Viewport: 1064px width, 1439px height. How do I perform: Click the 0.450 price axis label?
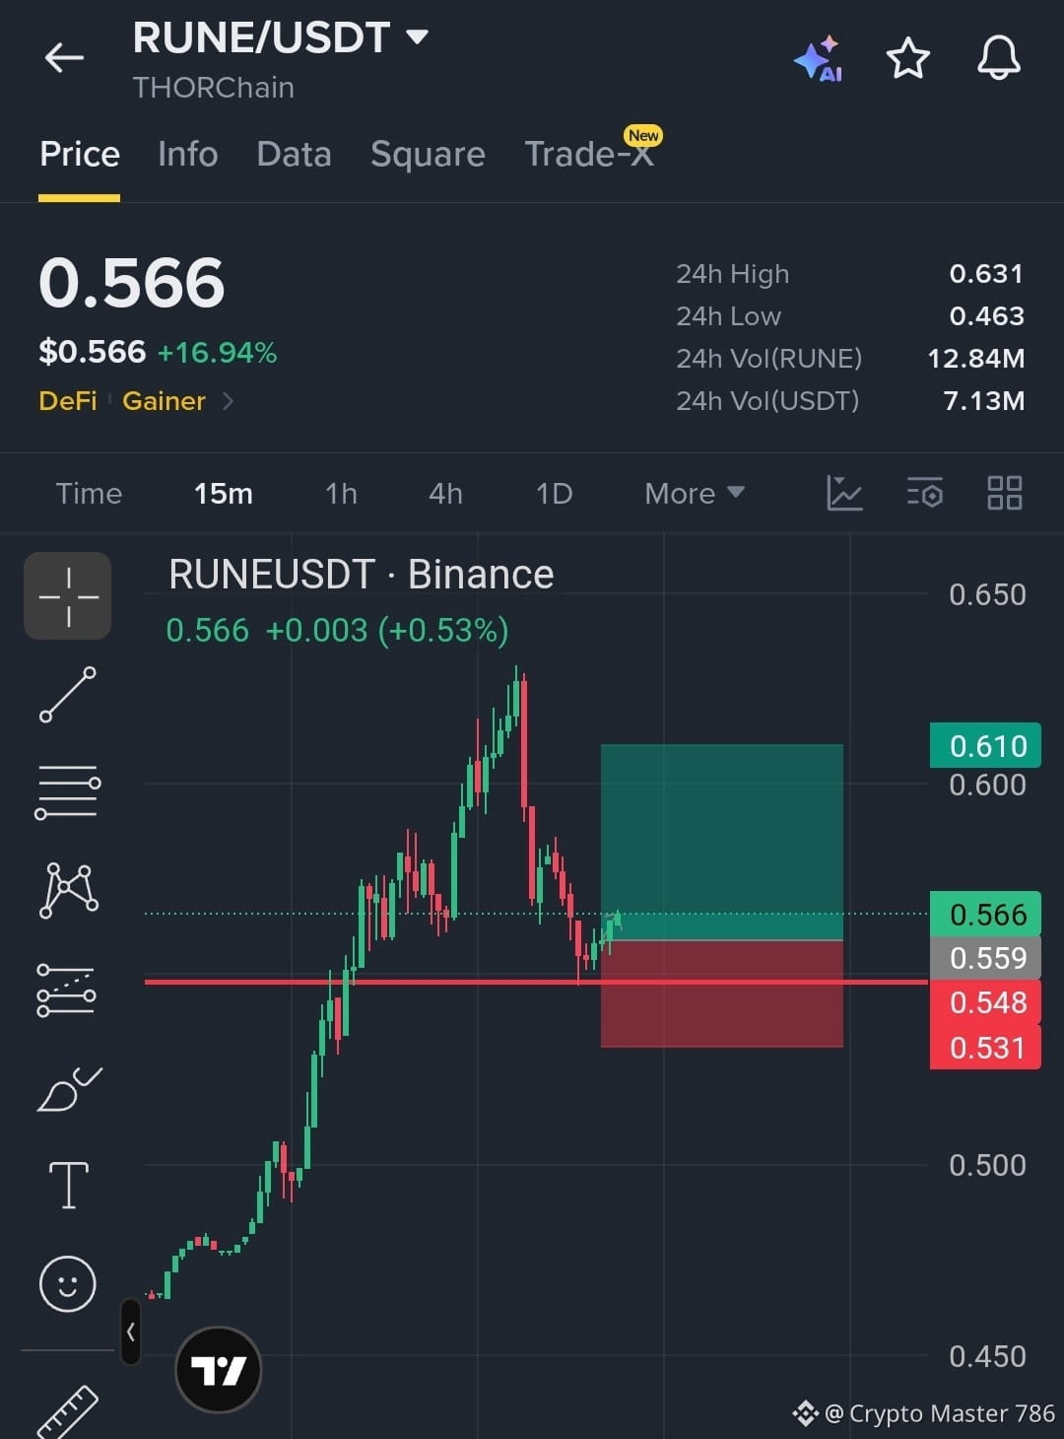[987, 1356]
